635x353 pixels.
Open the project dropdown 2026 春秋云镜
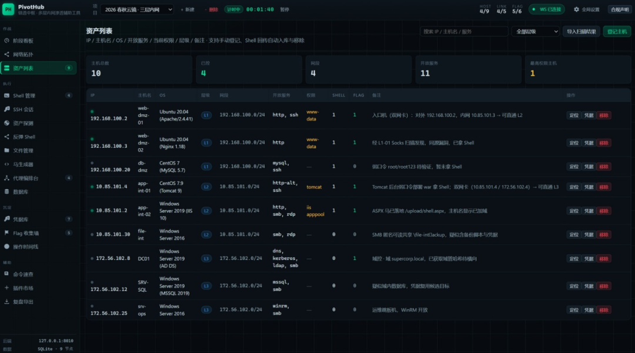[x=137, y=9]
